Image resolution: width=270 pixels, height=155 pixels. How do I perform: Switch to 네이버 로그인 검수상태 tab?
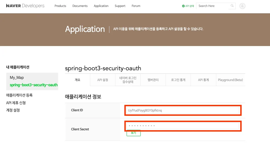tap(128, 80)
